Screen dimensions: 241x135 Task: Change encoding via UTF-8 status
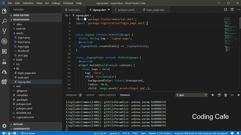tap(126, 133)
